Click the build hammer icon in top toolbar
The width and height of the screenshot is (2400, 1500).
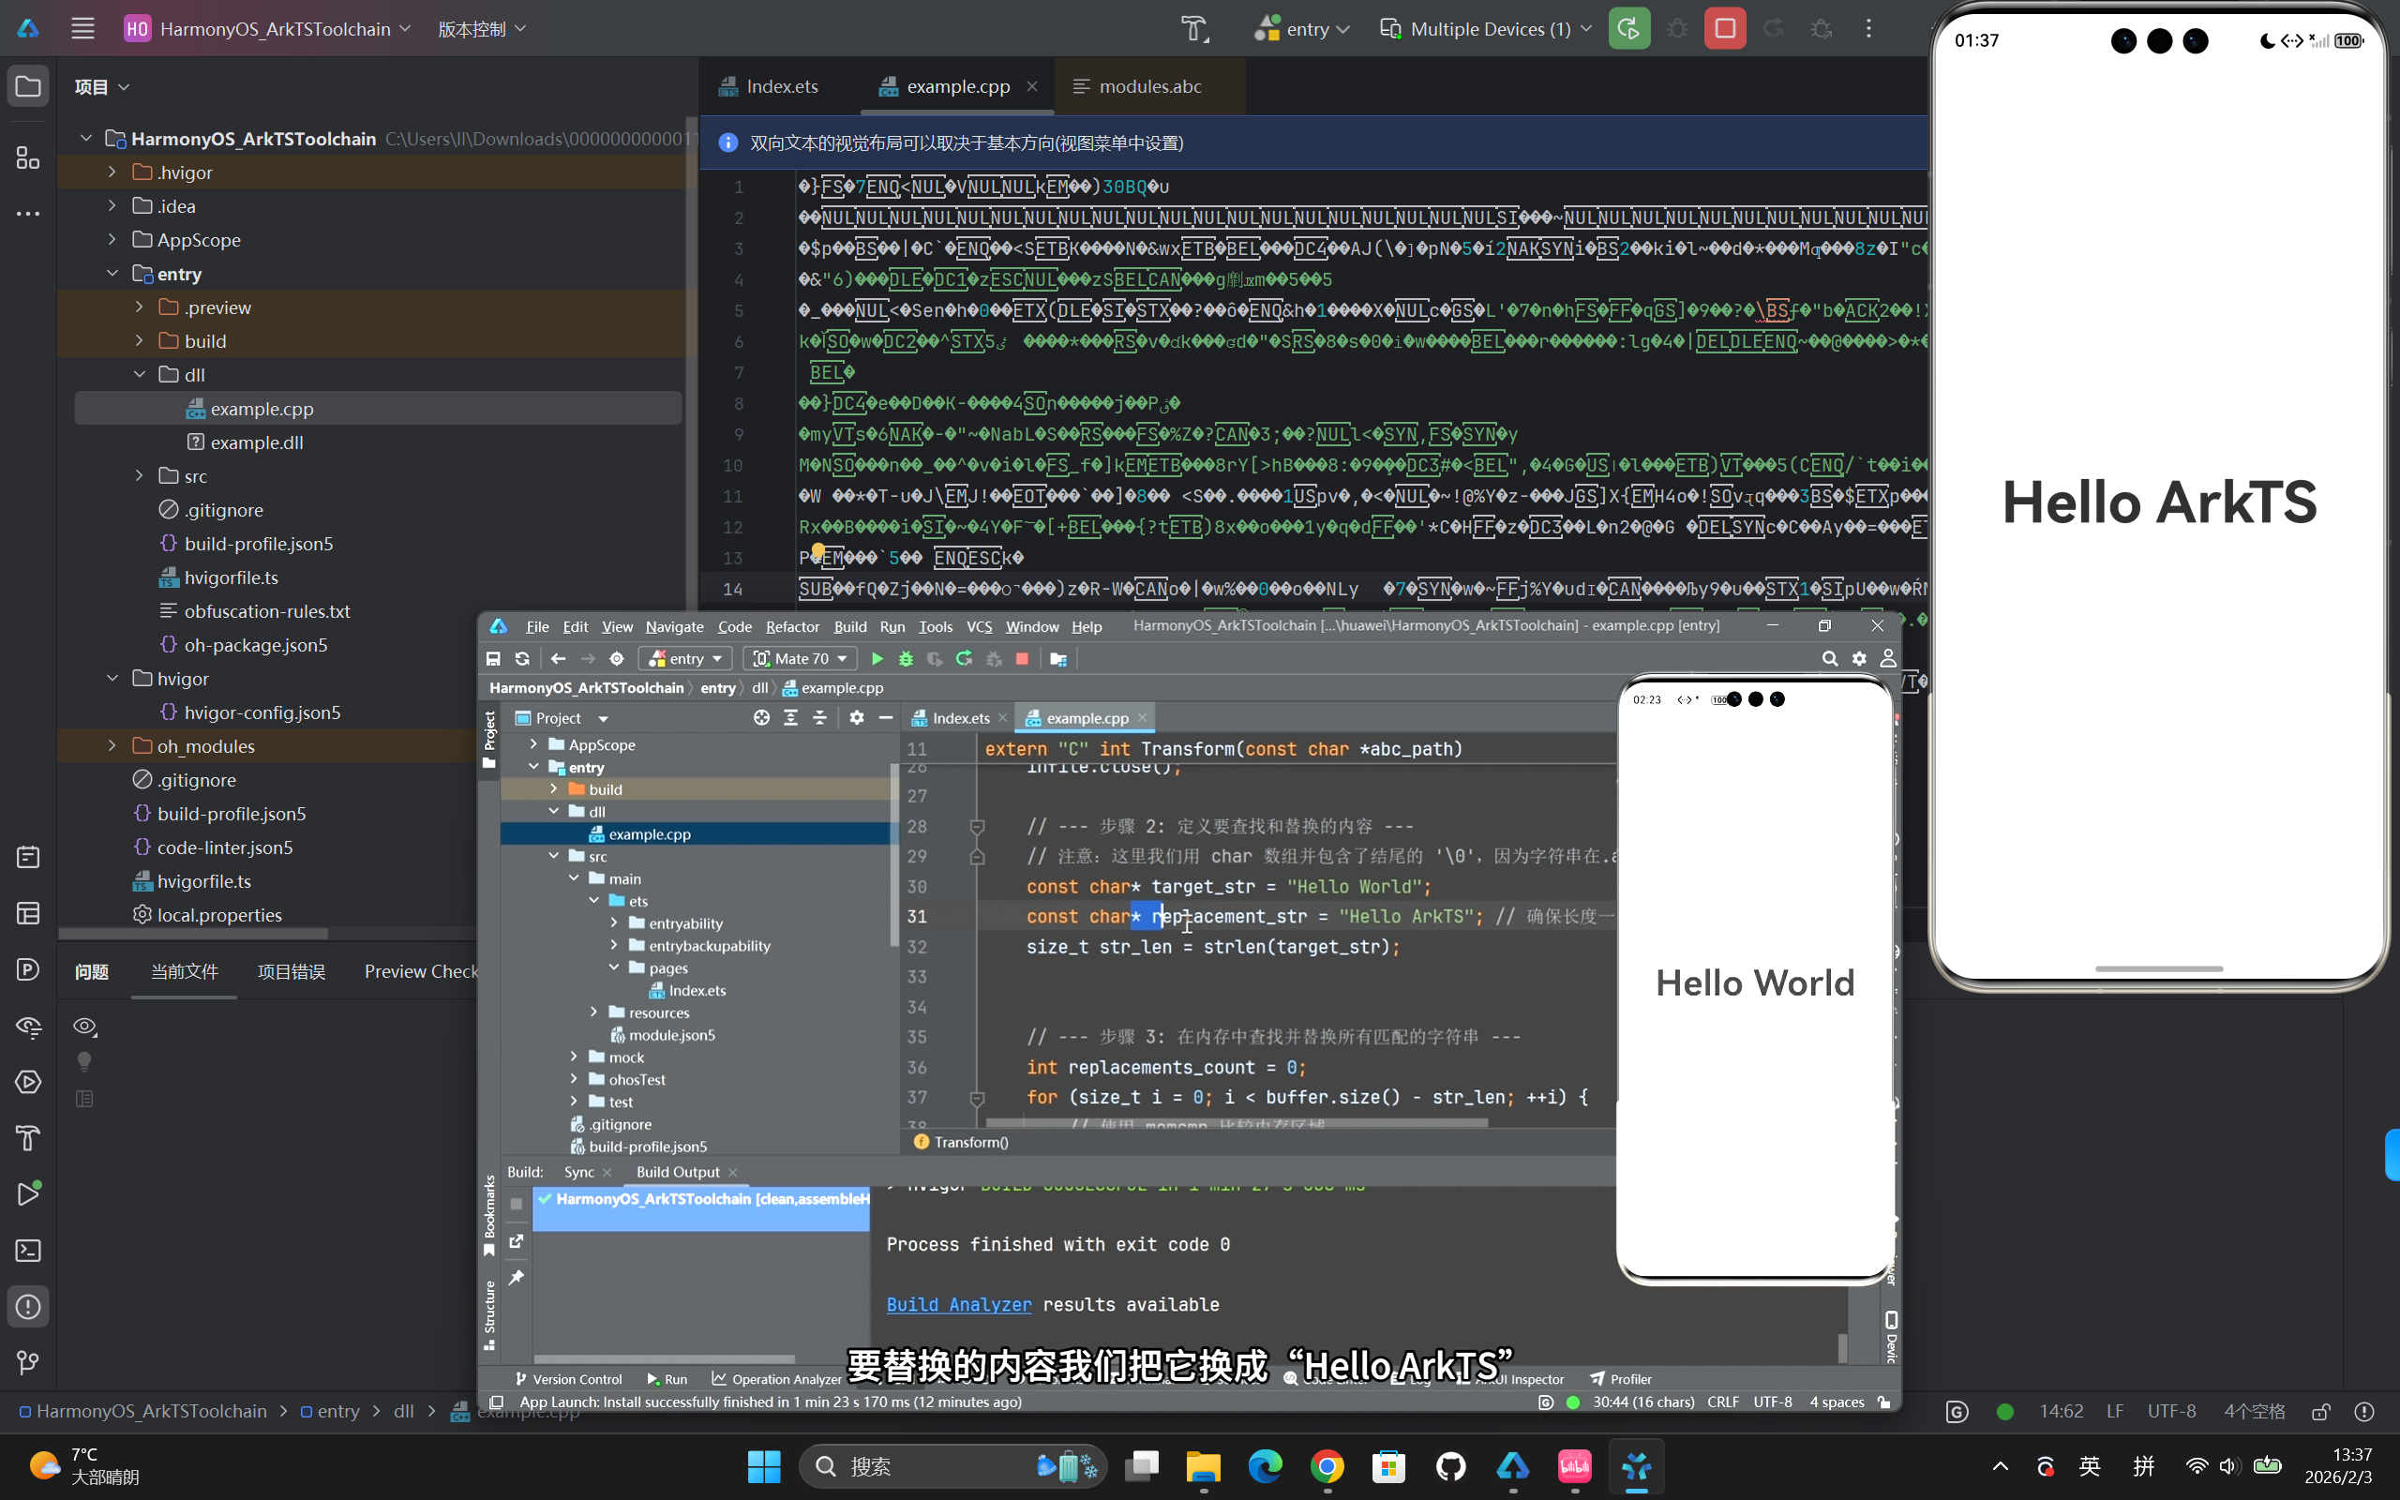[1195, 29]
